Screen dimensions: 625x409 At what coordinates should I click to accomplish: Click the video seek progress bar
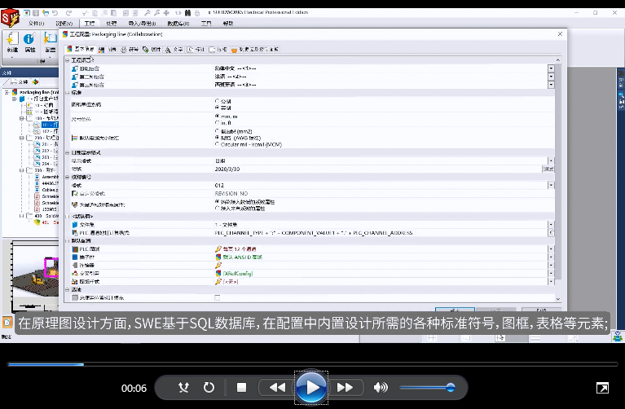313,364
